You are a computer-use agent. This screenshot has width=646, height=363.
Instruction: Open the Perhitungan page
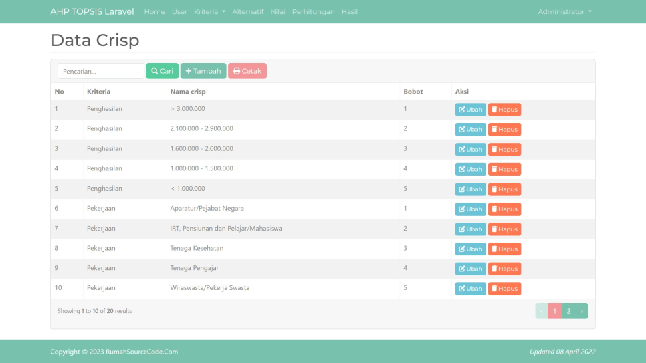tap(313, 11)
